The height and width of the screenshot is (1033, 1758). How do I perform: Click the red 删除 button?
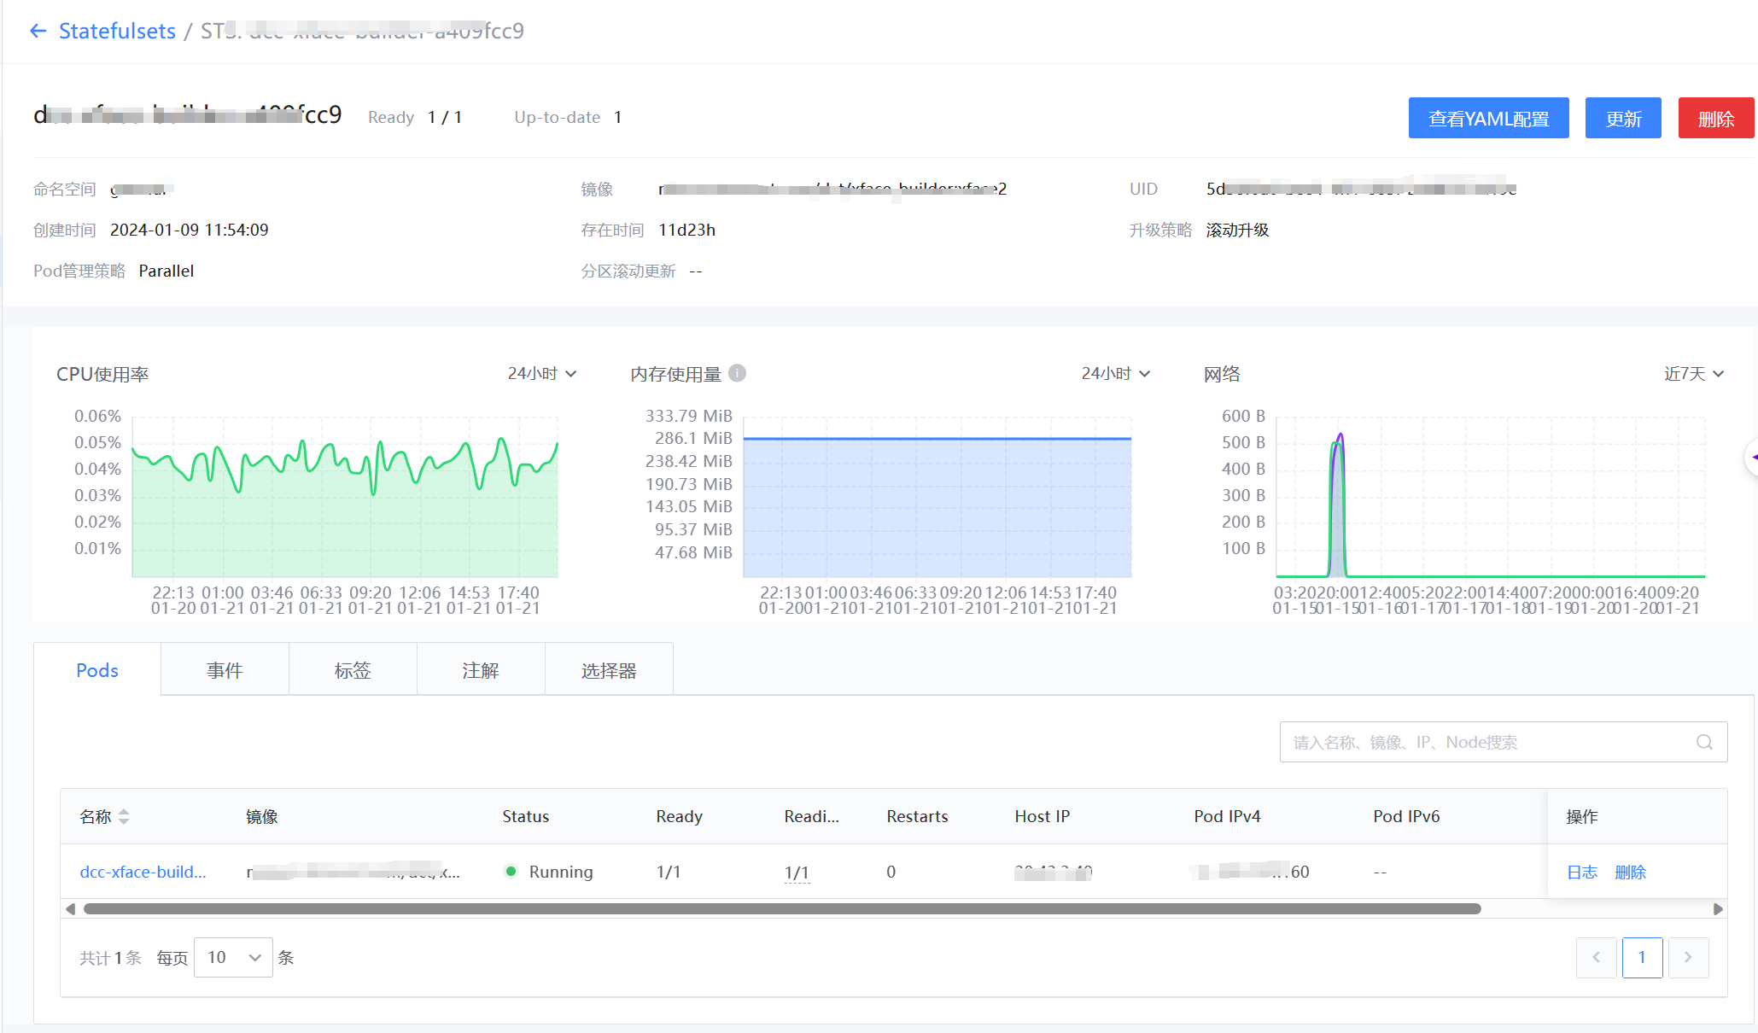tap(1715, 118)
